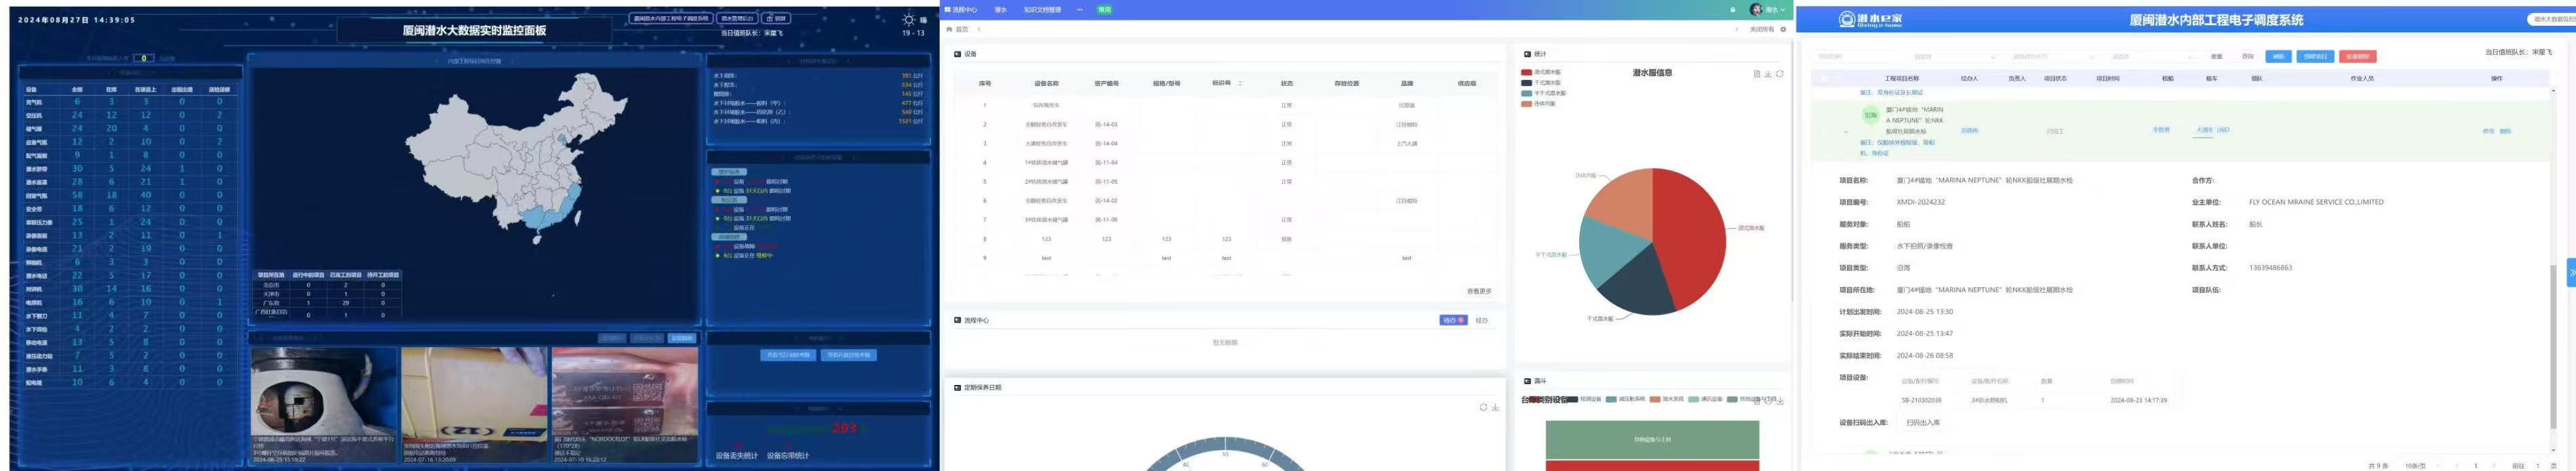This screenshot has width=2576, height=471.
Task: Click the data view icon above the pie chart
Action: [1757, 74]
